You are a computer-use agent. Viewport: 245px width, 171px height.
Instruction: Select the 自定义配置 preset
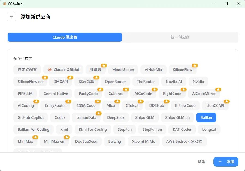[x=27, y=70]
